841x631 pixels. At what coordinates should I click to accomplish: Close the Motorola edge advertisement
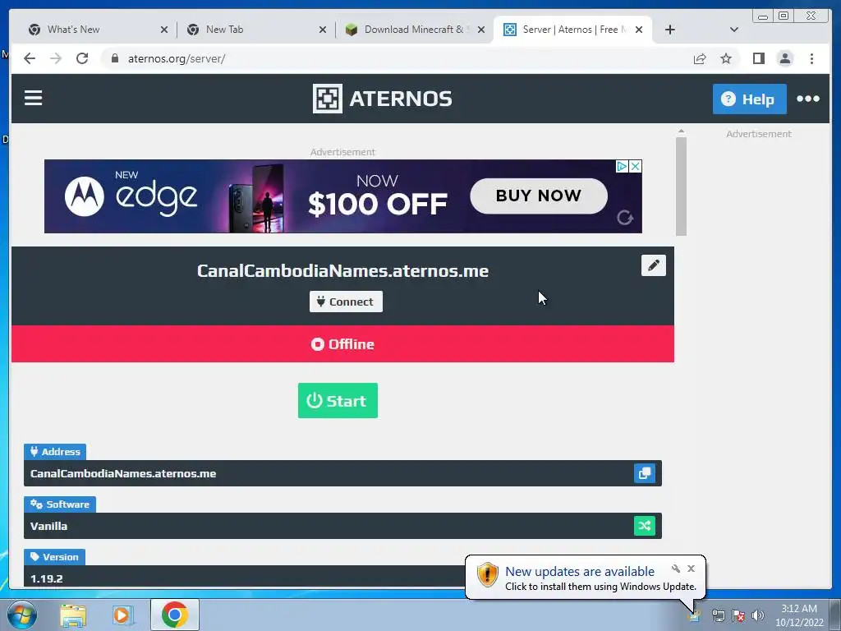pyautogui.click(x=635, y=166)
